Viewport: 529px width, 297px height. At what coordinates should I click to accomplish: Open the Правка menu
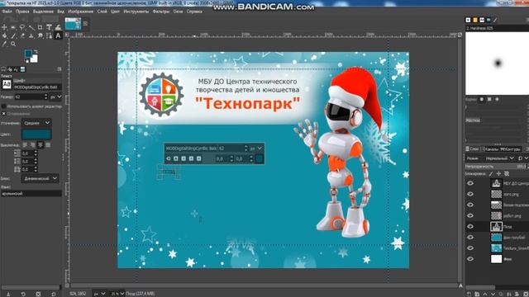(22, 12)
